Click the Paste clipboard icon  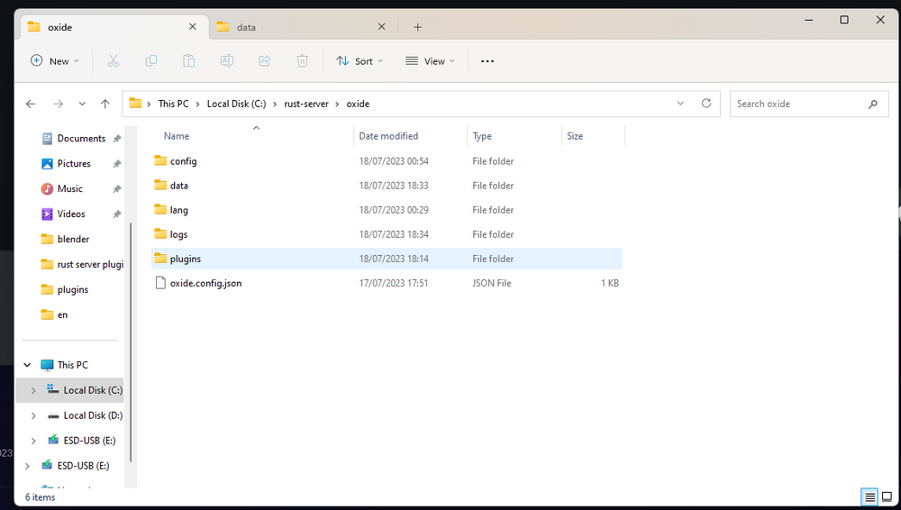[188, 60]
